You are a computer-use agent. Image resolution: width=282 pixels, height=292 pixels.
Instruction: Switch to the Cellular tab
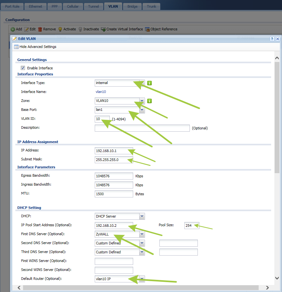[73, 6]
